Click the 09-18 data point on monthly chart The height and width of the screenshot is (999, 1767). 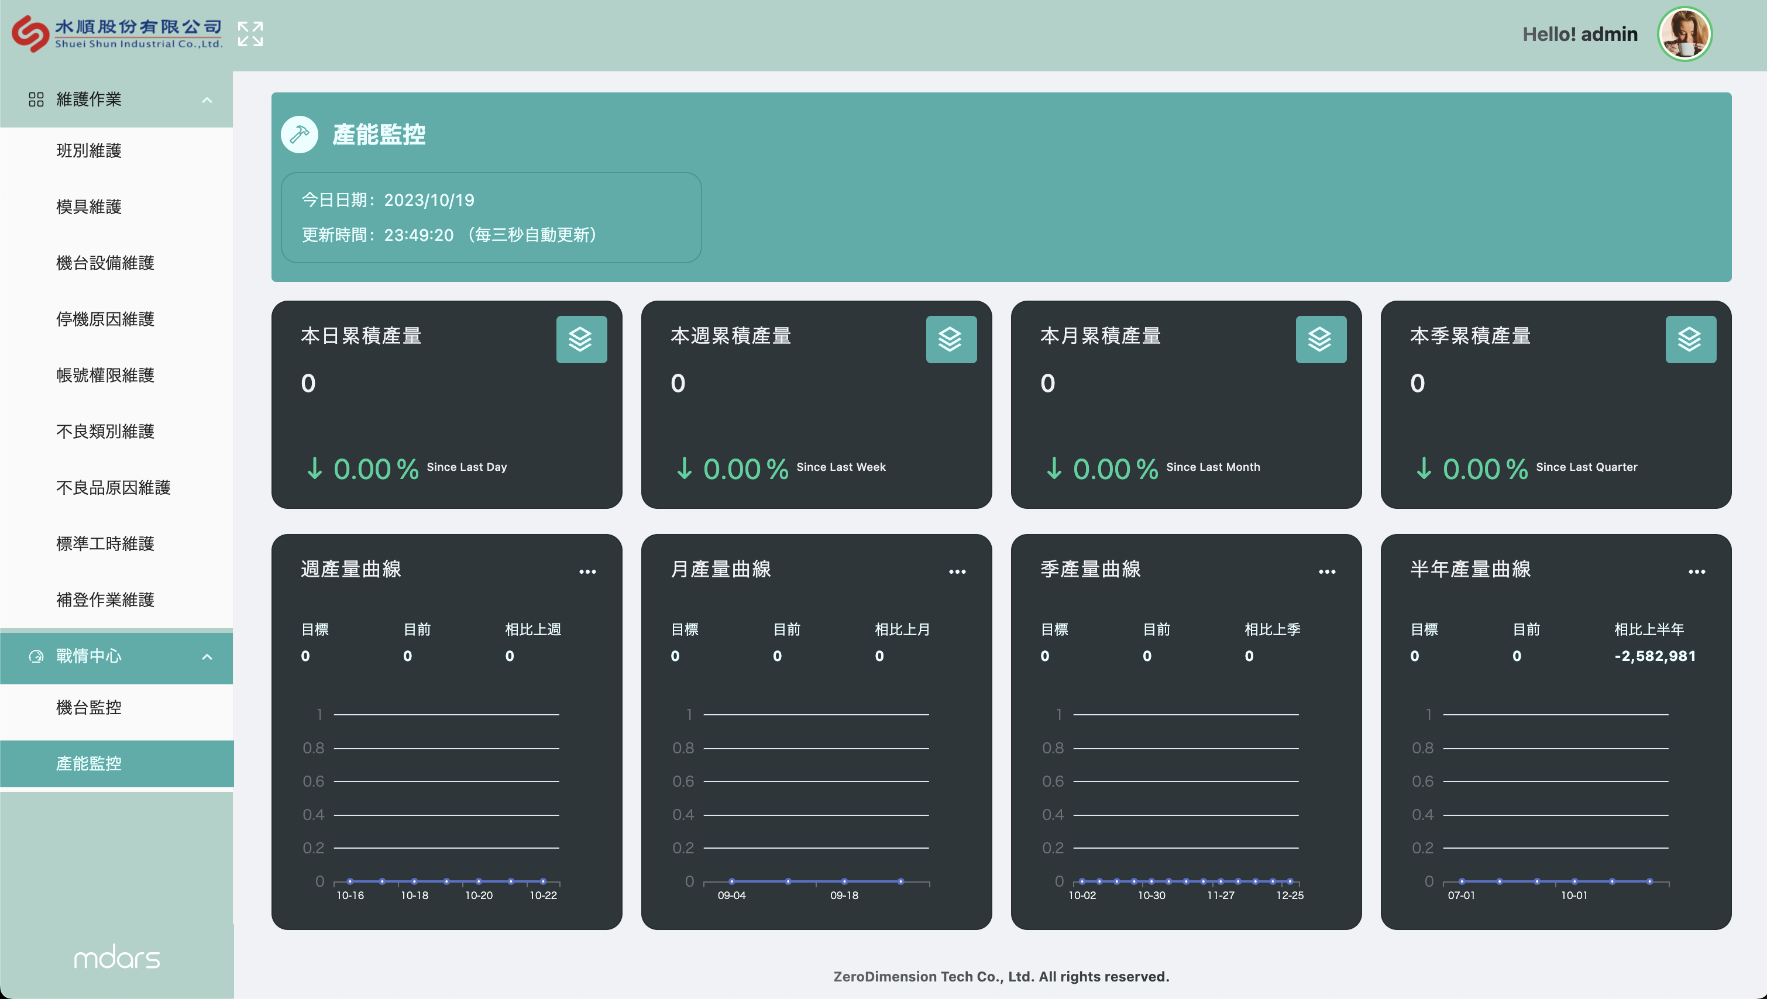(x=844, y=881)
